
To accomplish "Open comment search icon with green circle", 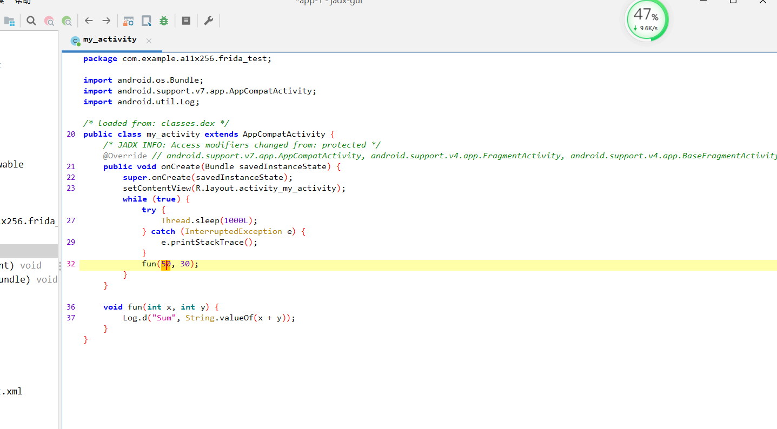I will [x=67, y=21].
